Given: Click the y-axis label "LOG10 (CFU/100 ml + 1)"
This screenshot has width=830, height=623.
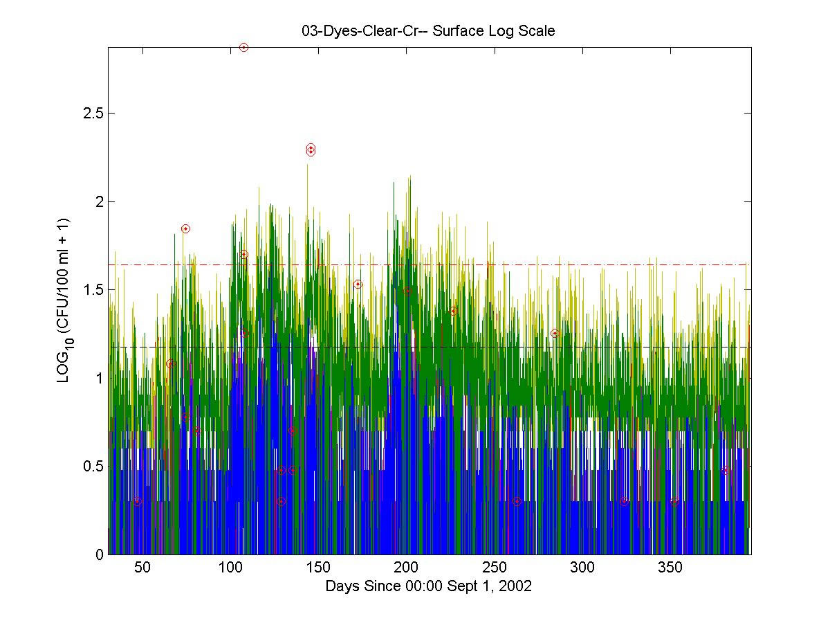Looking at the screenshot, I should tap(64, 302).
